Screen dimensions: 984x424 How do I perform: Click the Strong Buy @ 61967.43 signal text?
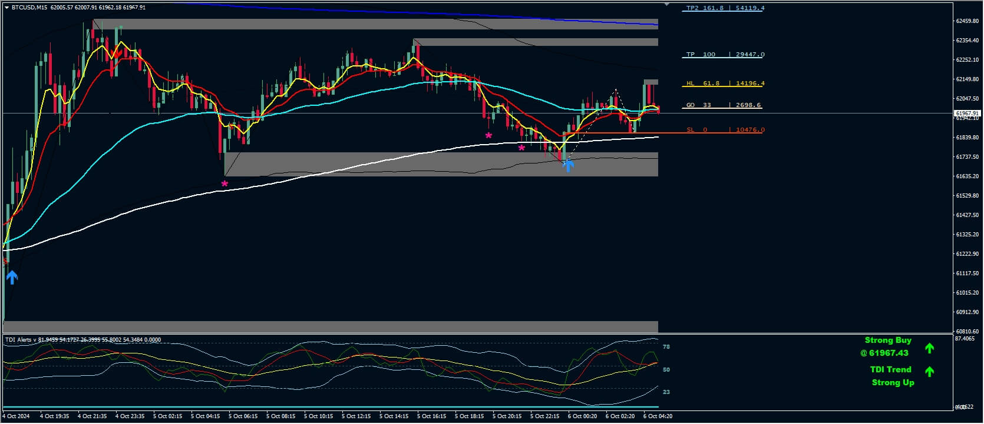click(887, 346)
